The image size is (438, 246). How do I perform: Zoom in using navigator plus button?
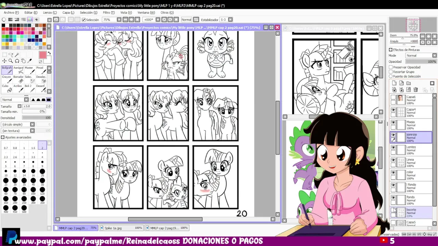429,36
